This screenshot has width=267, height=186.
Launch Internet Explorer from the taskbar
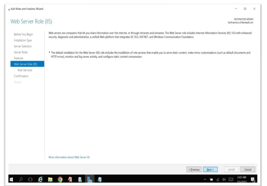[40, 179]
